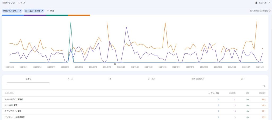Sort by the クリック数 column header

point(214,93)
